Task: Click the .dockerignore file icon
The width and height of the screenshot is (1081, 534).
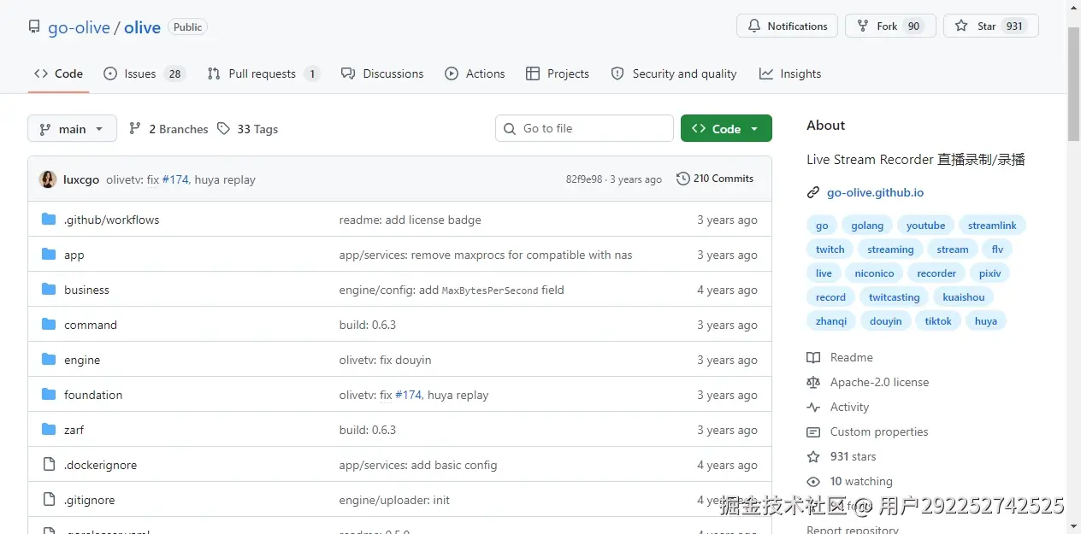Action: [x=49, y=465]
